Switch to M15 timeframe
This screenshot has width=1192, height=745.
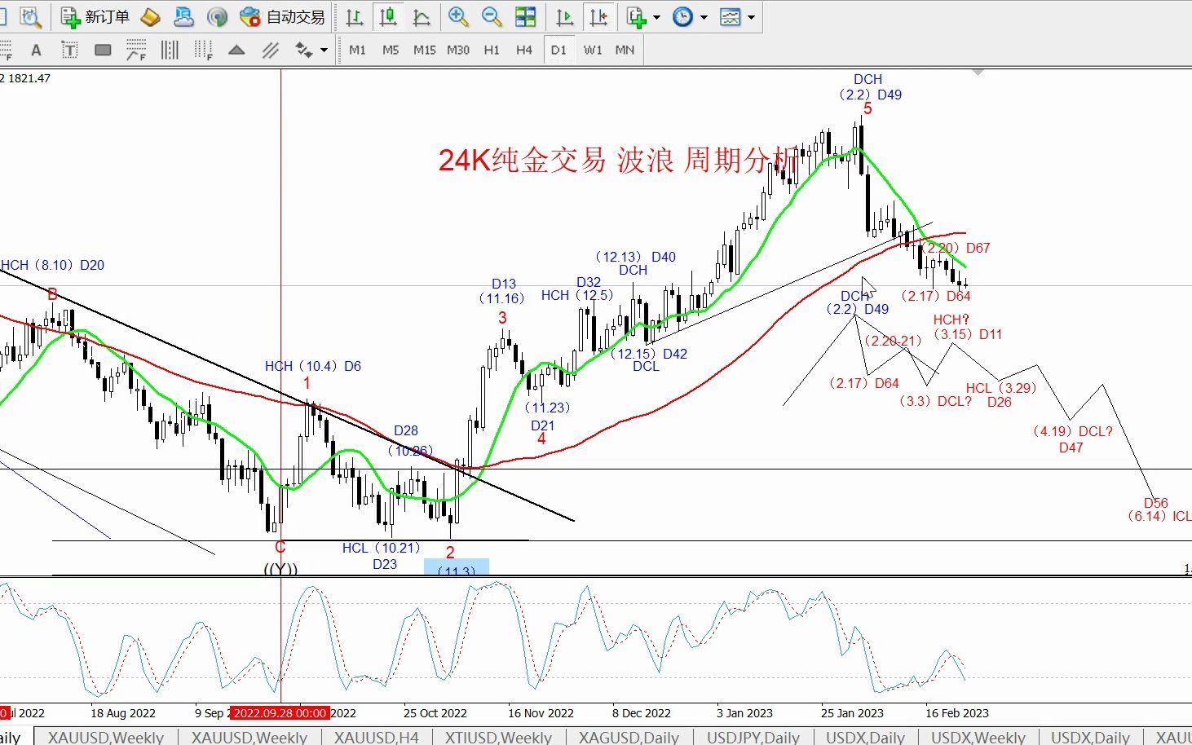(424, 50)
